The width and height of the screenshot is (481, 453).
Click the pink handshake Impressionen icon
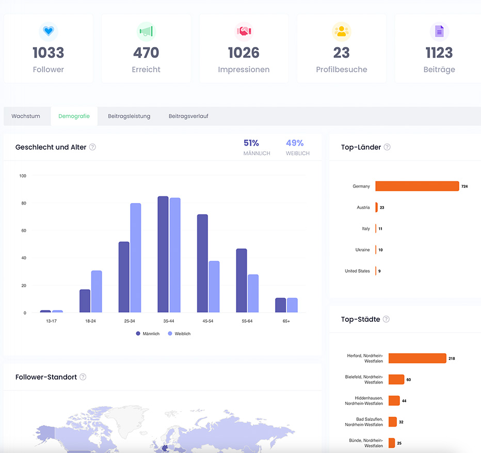coord(244,32)
